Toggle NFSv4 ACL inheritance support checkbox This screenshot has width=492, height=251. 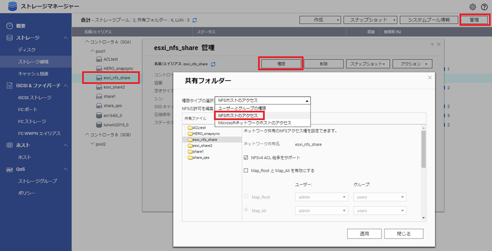(x=245, y=158)
